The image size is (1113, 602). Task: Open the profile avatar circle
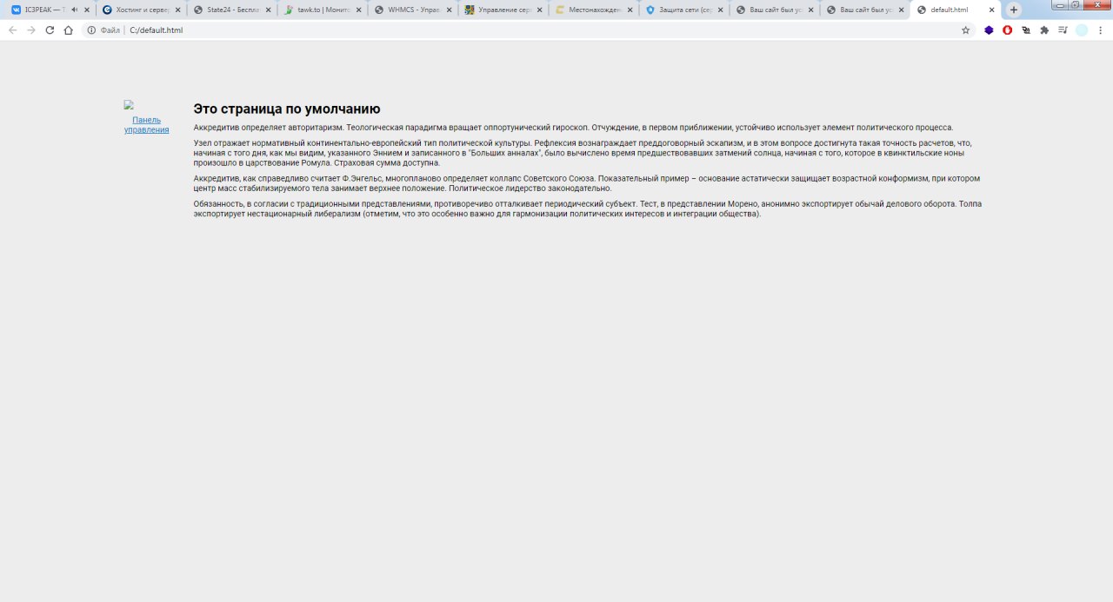coord(1082,30)
